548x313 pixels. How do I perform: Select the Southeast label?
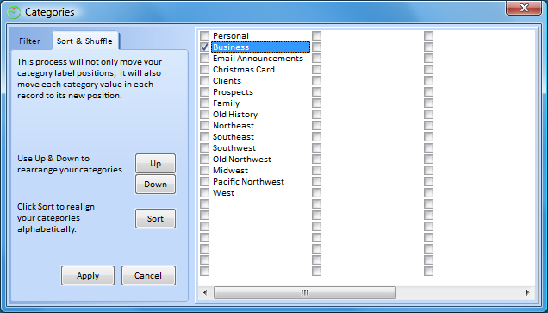[234, 137]
